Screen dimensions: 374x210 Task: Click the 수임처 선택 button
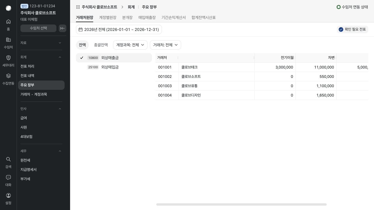tap(38, 28)
